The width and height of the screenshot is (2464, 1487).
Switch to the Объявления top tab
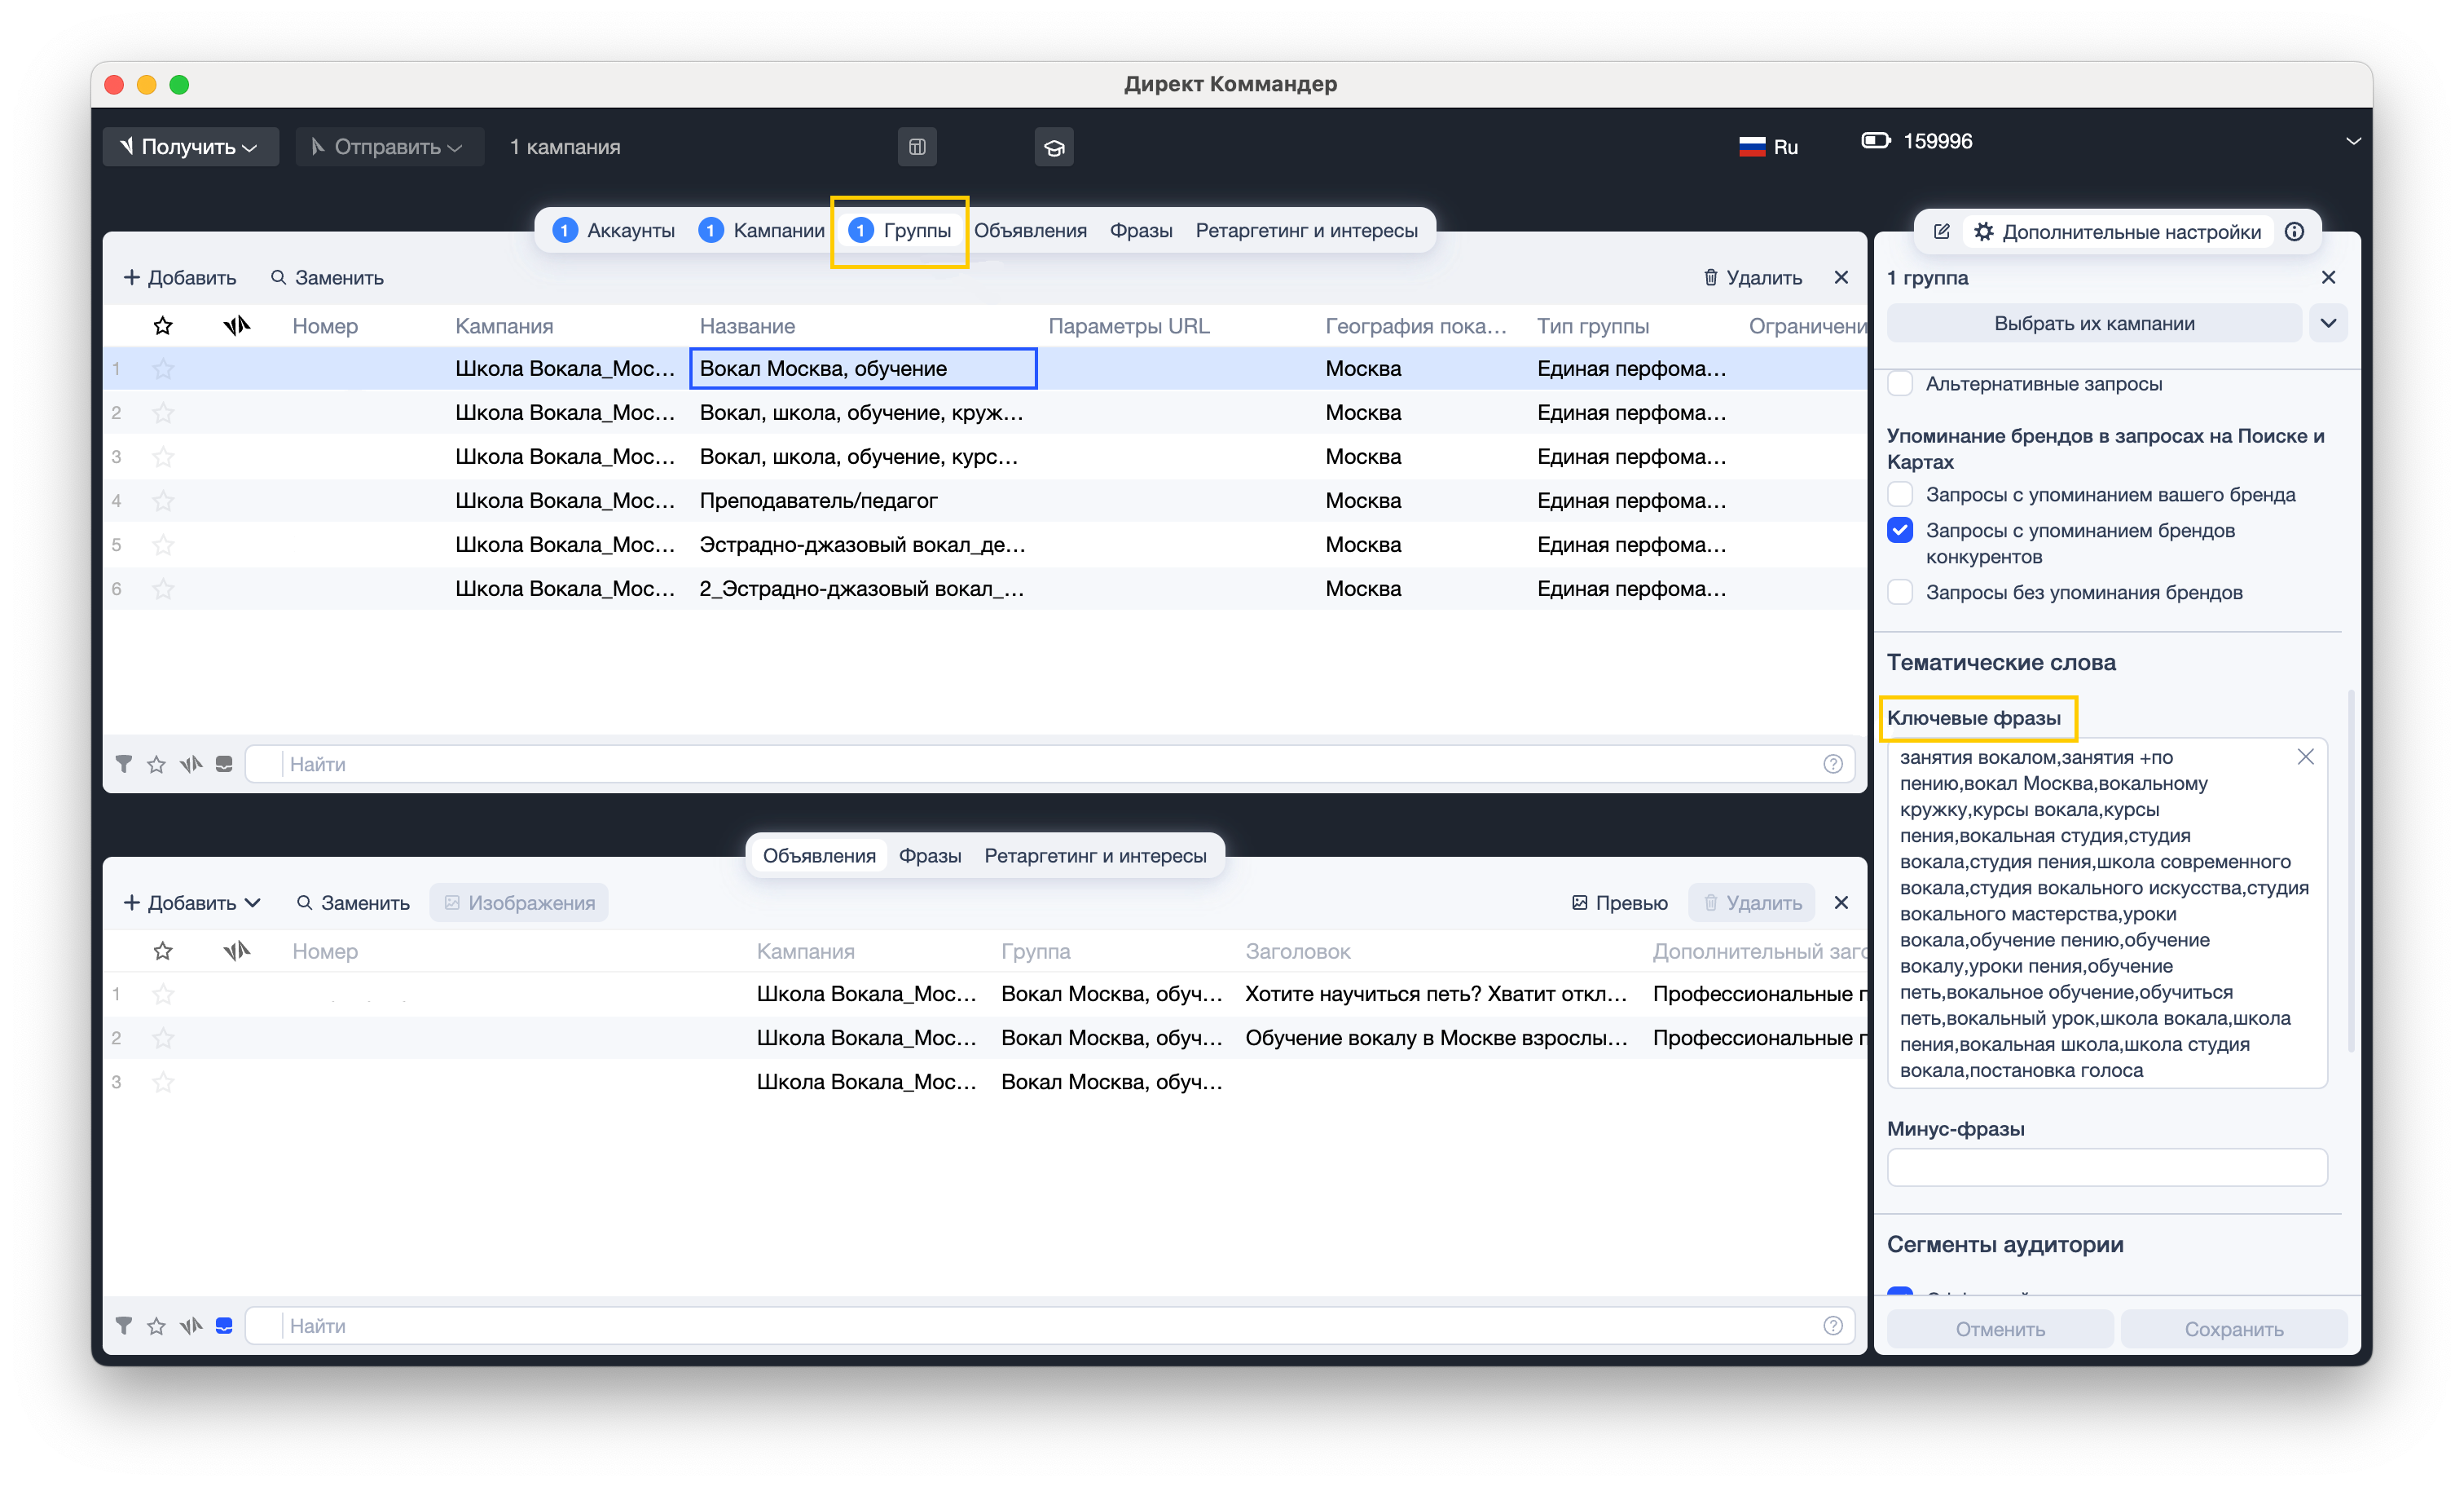pyautogui.click(x=1030, y=230)
